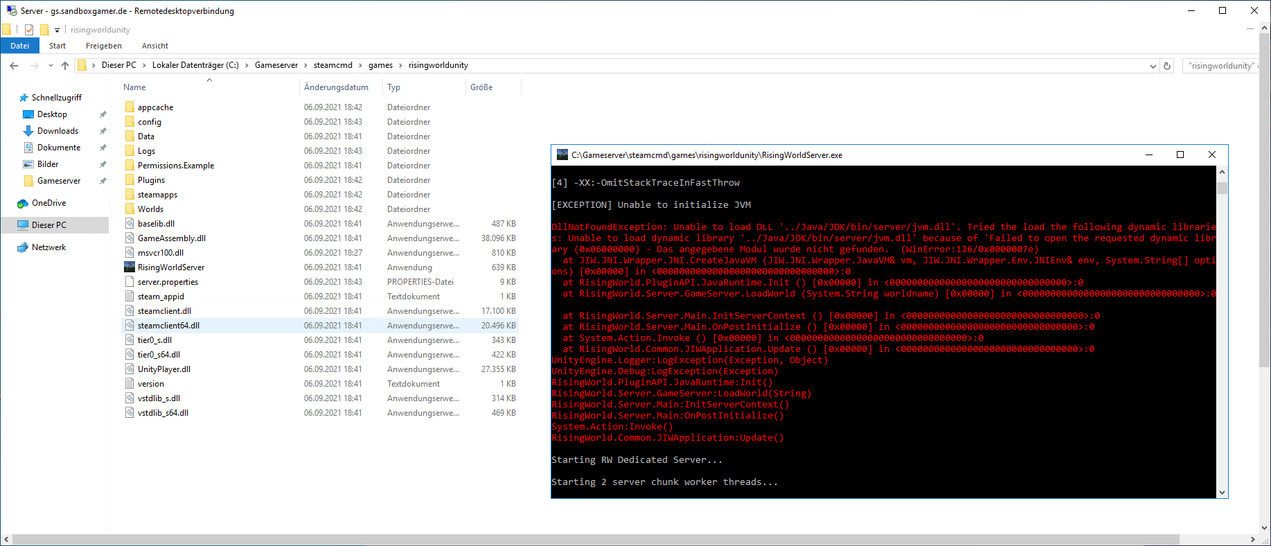Viewport: 1271px width, 546px height.
Task: Click the Data folder icon
Action: pos(130,136)
